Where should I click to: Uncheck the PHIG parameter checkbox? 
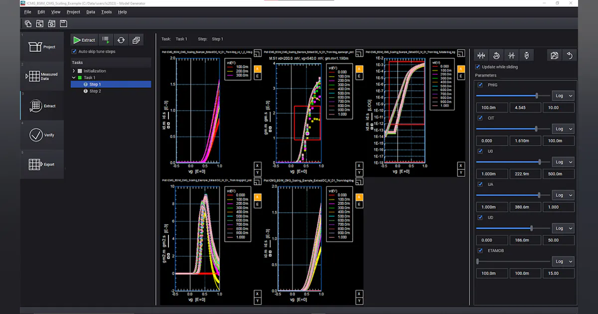click(480, 85)
